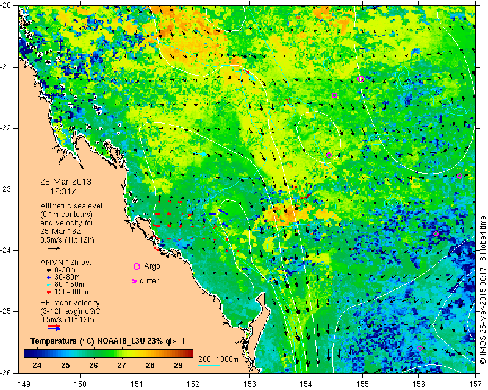
Task: Select the Argo float near 156.3E 23.7S
Action: click(436, 233)
